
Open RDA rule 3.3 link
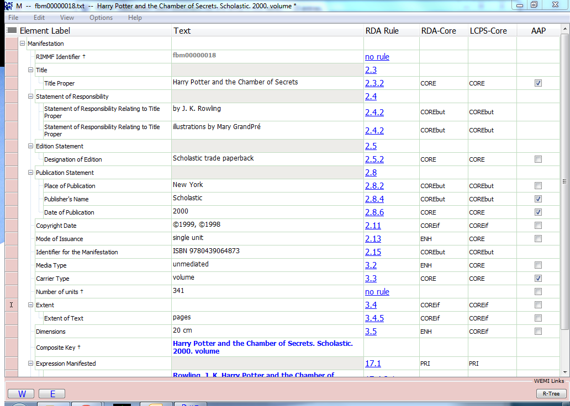tap(371, 279)
